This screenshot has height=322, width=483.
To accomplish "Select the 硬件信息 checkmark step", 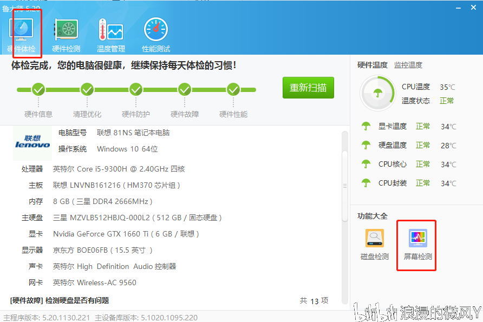I will (38, 90).
